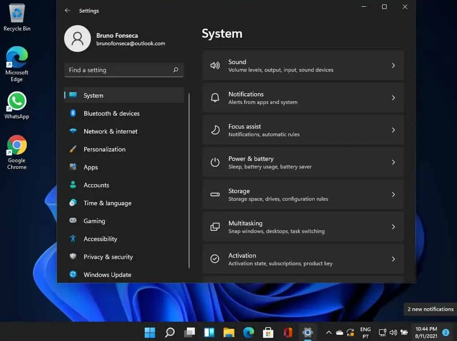
Task: Click the Activation checkmark icon
Action: click(x=215, y=259)
